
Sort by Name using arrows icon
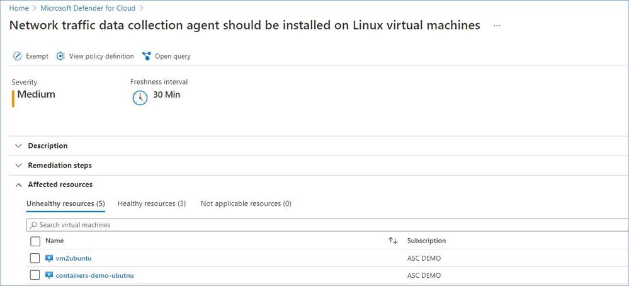[x=393, y=241]
